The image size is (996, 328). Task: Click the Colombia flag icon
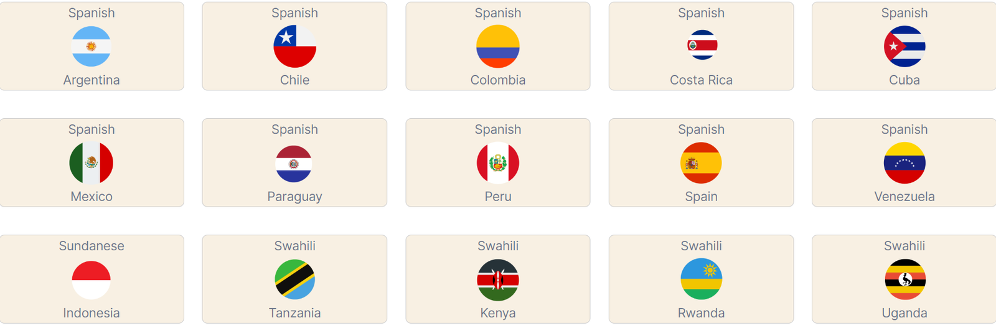point(498,47)
